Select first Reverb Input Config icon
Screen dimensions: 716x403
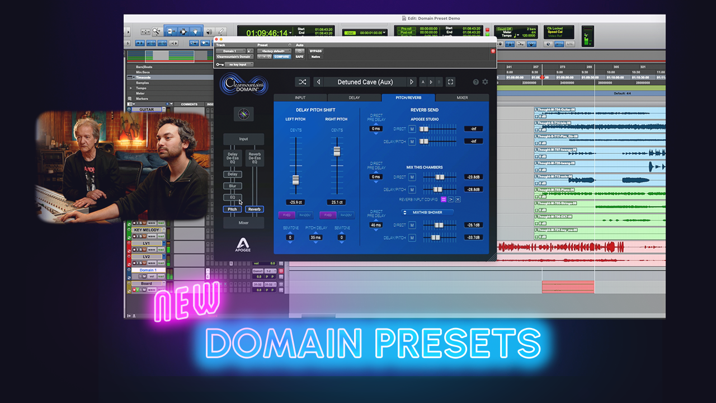click(443, 199)
